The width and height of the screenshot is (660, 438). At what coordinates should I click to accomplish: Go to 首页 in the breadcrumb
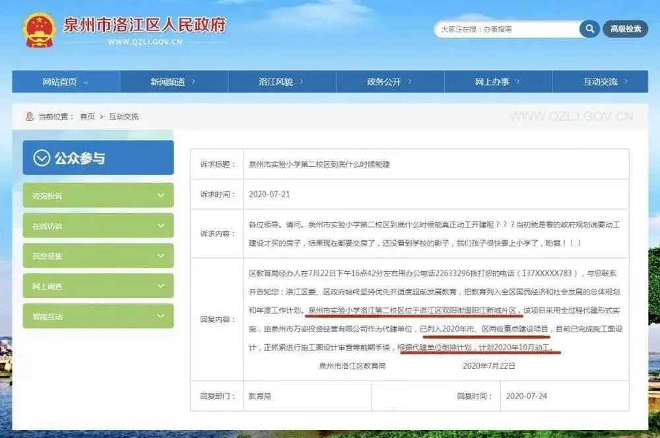coord(87,117)
